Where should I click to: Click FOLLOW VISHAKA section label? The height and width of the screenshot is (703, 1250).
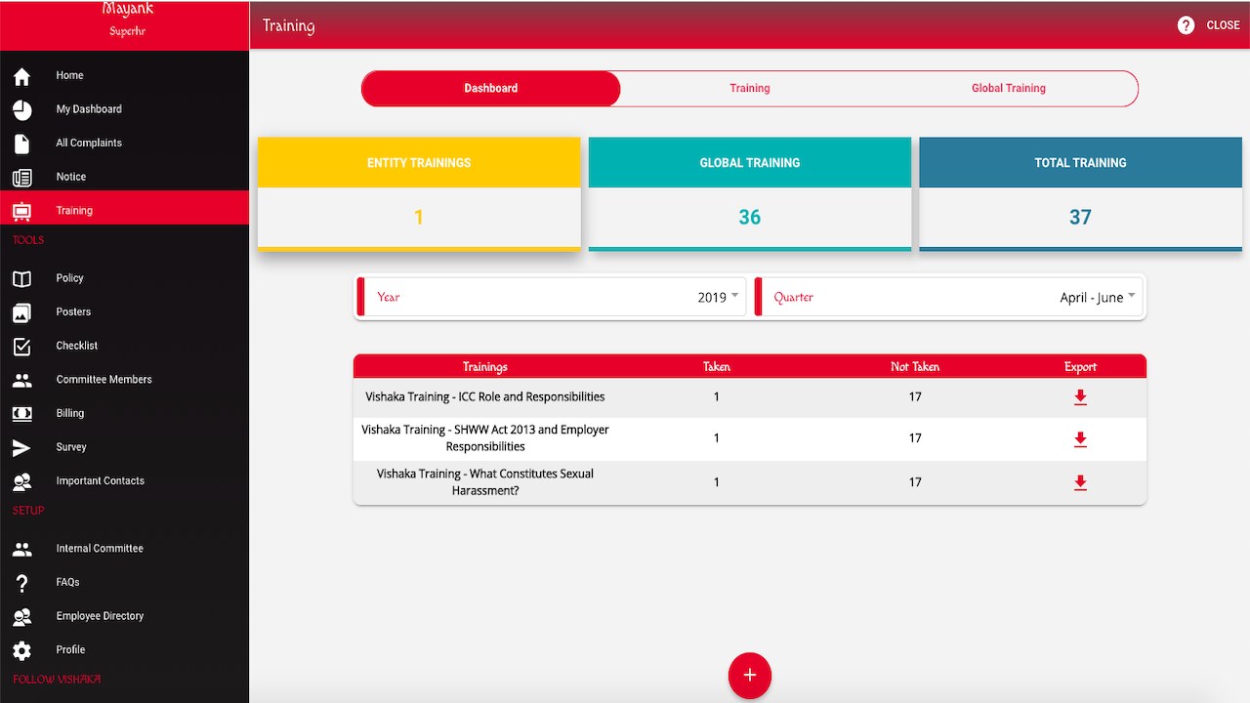pyautogui.click(x=57, y=680)
